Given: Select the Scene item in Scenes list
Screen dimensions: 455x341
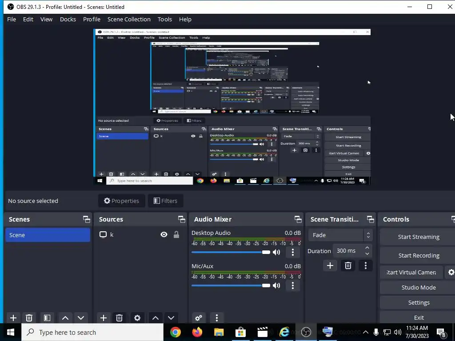Looking at the screenshot, I should 48,235.
